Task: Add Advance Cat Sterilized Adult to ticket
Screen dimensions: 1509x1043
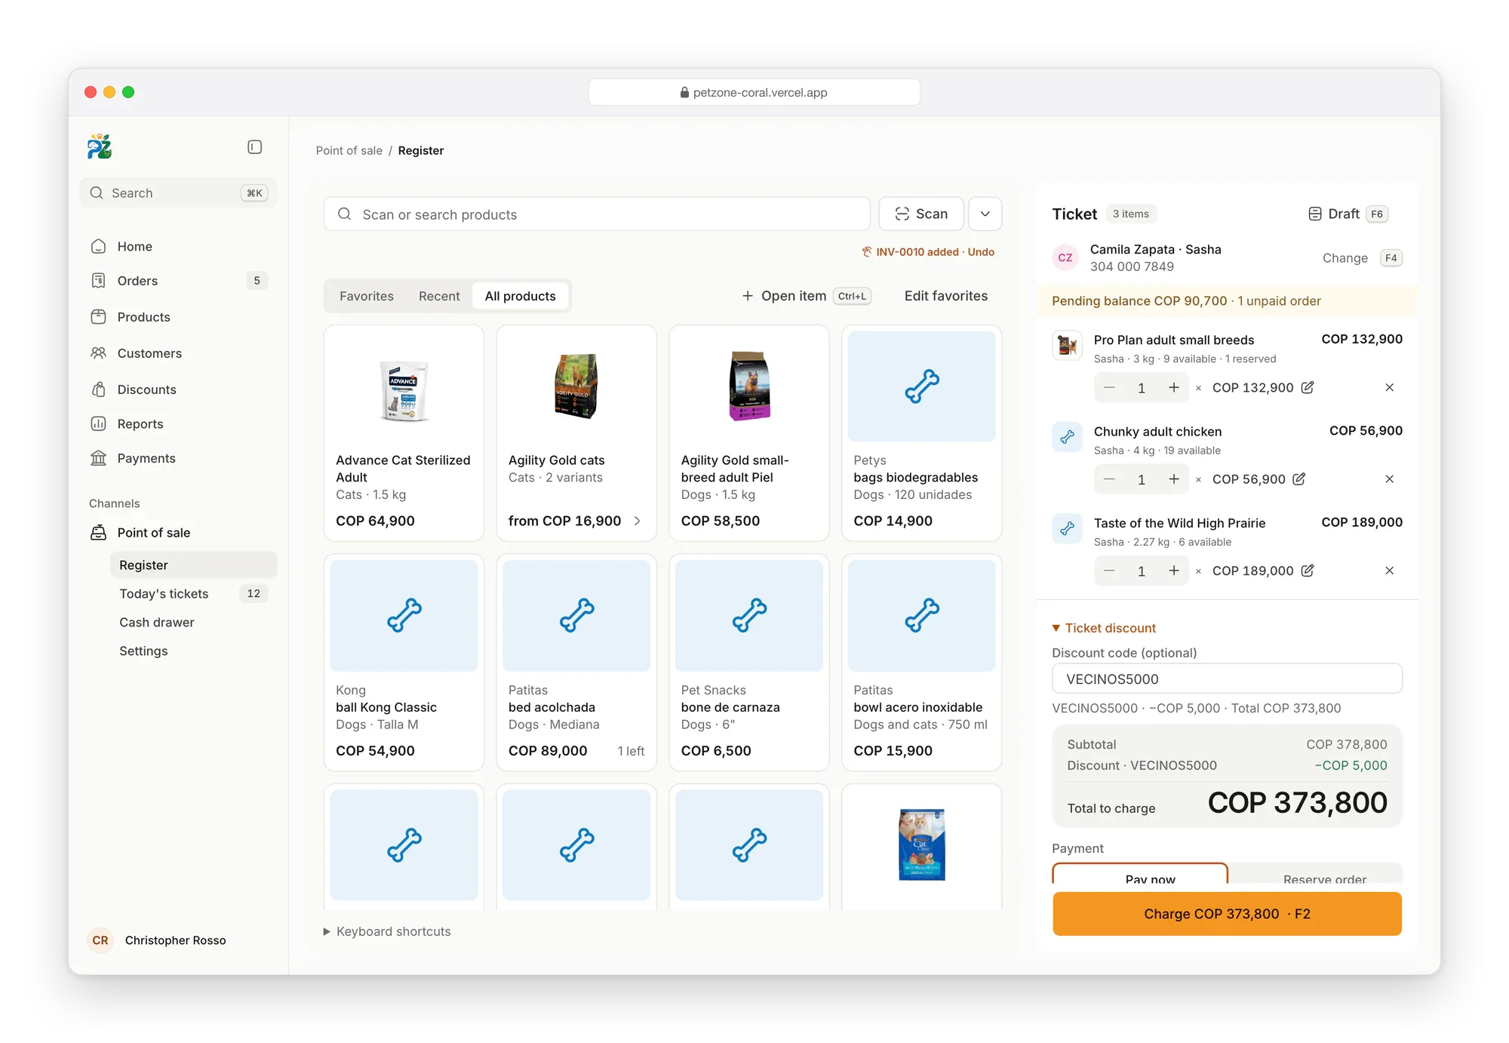Action: (x=404, y=433)
